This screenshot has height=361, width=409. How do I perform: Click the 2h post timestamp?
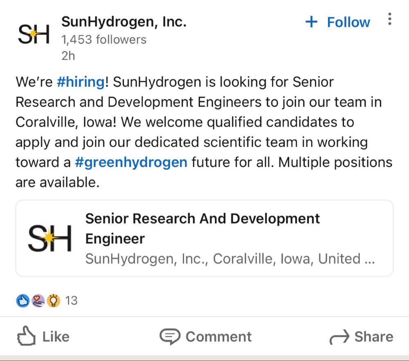coord(68,56)
